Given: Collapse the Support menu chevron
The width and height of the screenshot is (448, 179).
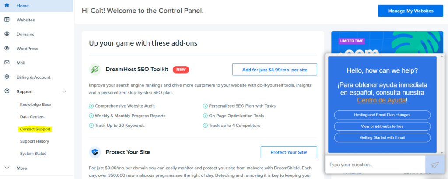Looking at the screenshot, I should pos(64,91).
